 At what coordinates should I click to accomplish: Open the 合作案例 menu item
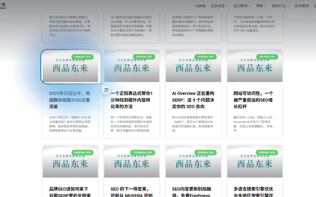(x=302, y=6)
